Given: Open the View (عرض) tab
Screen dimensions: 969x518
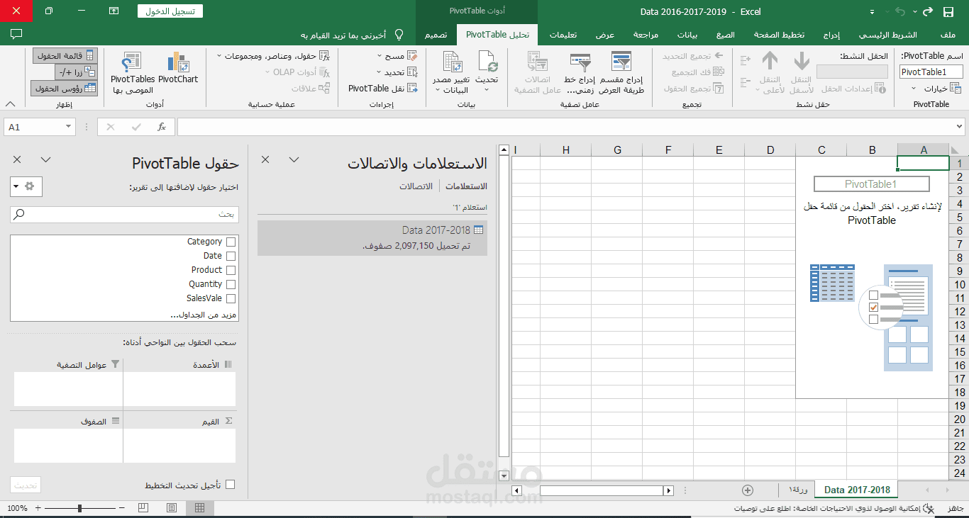Looking at the screenshot, I should (604, 35).
